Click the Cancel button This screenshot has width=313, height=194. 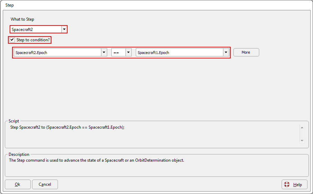point(45,184)
